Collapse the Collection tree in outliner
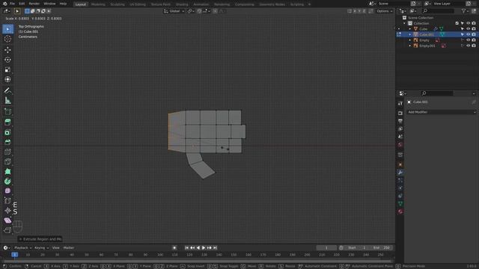 click(404, 23)
